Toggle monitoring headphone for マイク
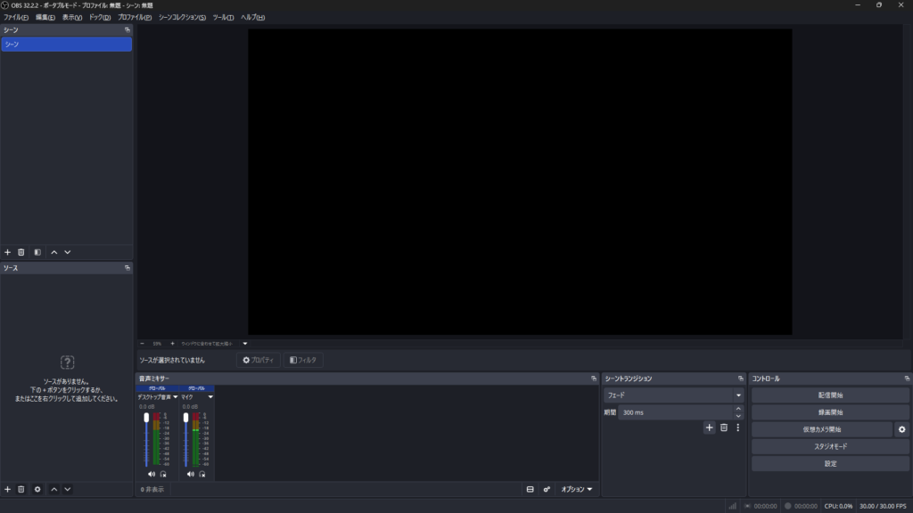 [x=202, y=474]
